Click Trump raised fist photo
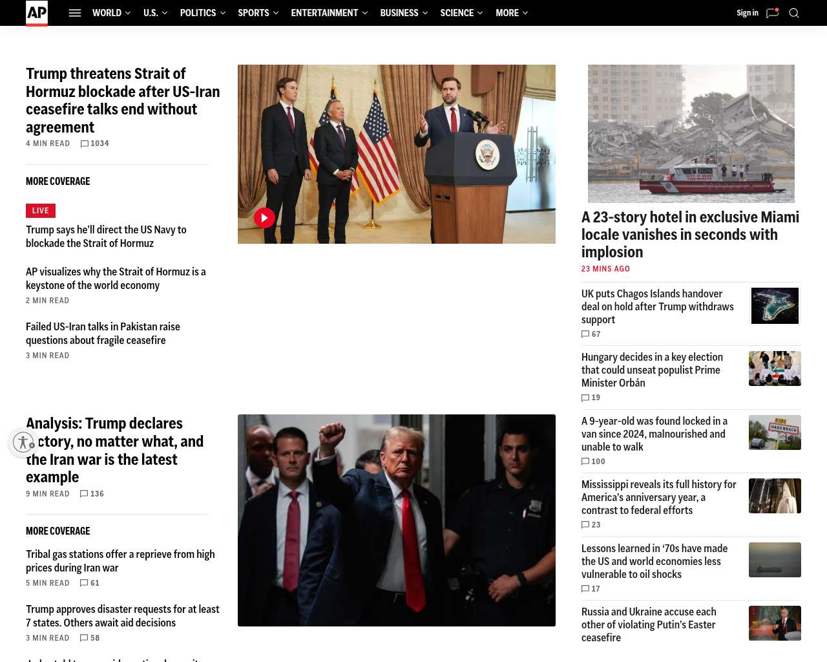Viewport: 827px width, 662px height. [x=397, y=520]
